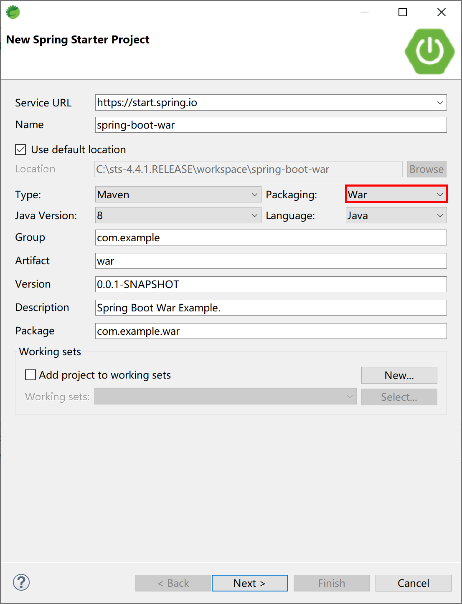Click the help question mark icon
This screenshot has height=604, width=462.
pyautogui.click(x=21, y=582)
